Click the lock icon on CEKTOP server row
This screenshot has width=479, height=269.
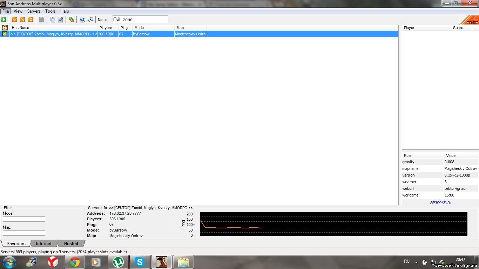click(x=5, y=34)
